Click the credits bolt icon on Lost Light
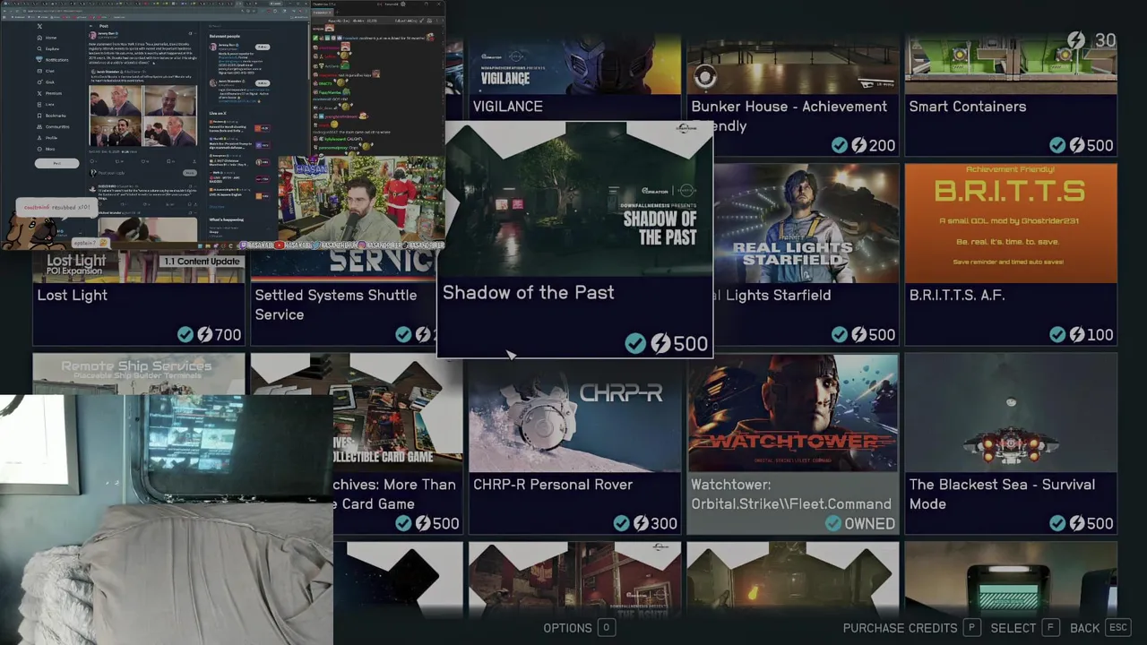 tap(205, 334)
